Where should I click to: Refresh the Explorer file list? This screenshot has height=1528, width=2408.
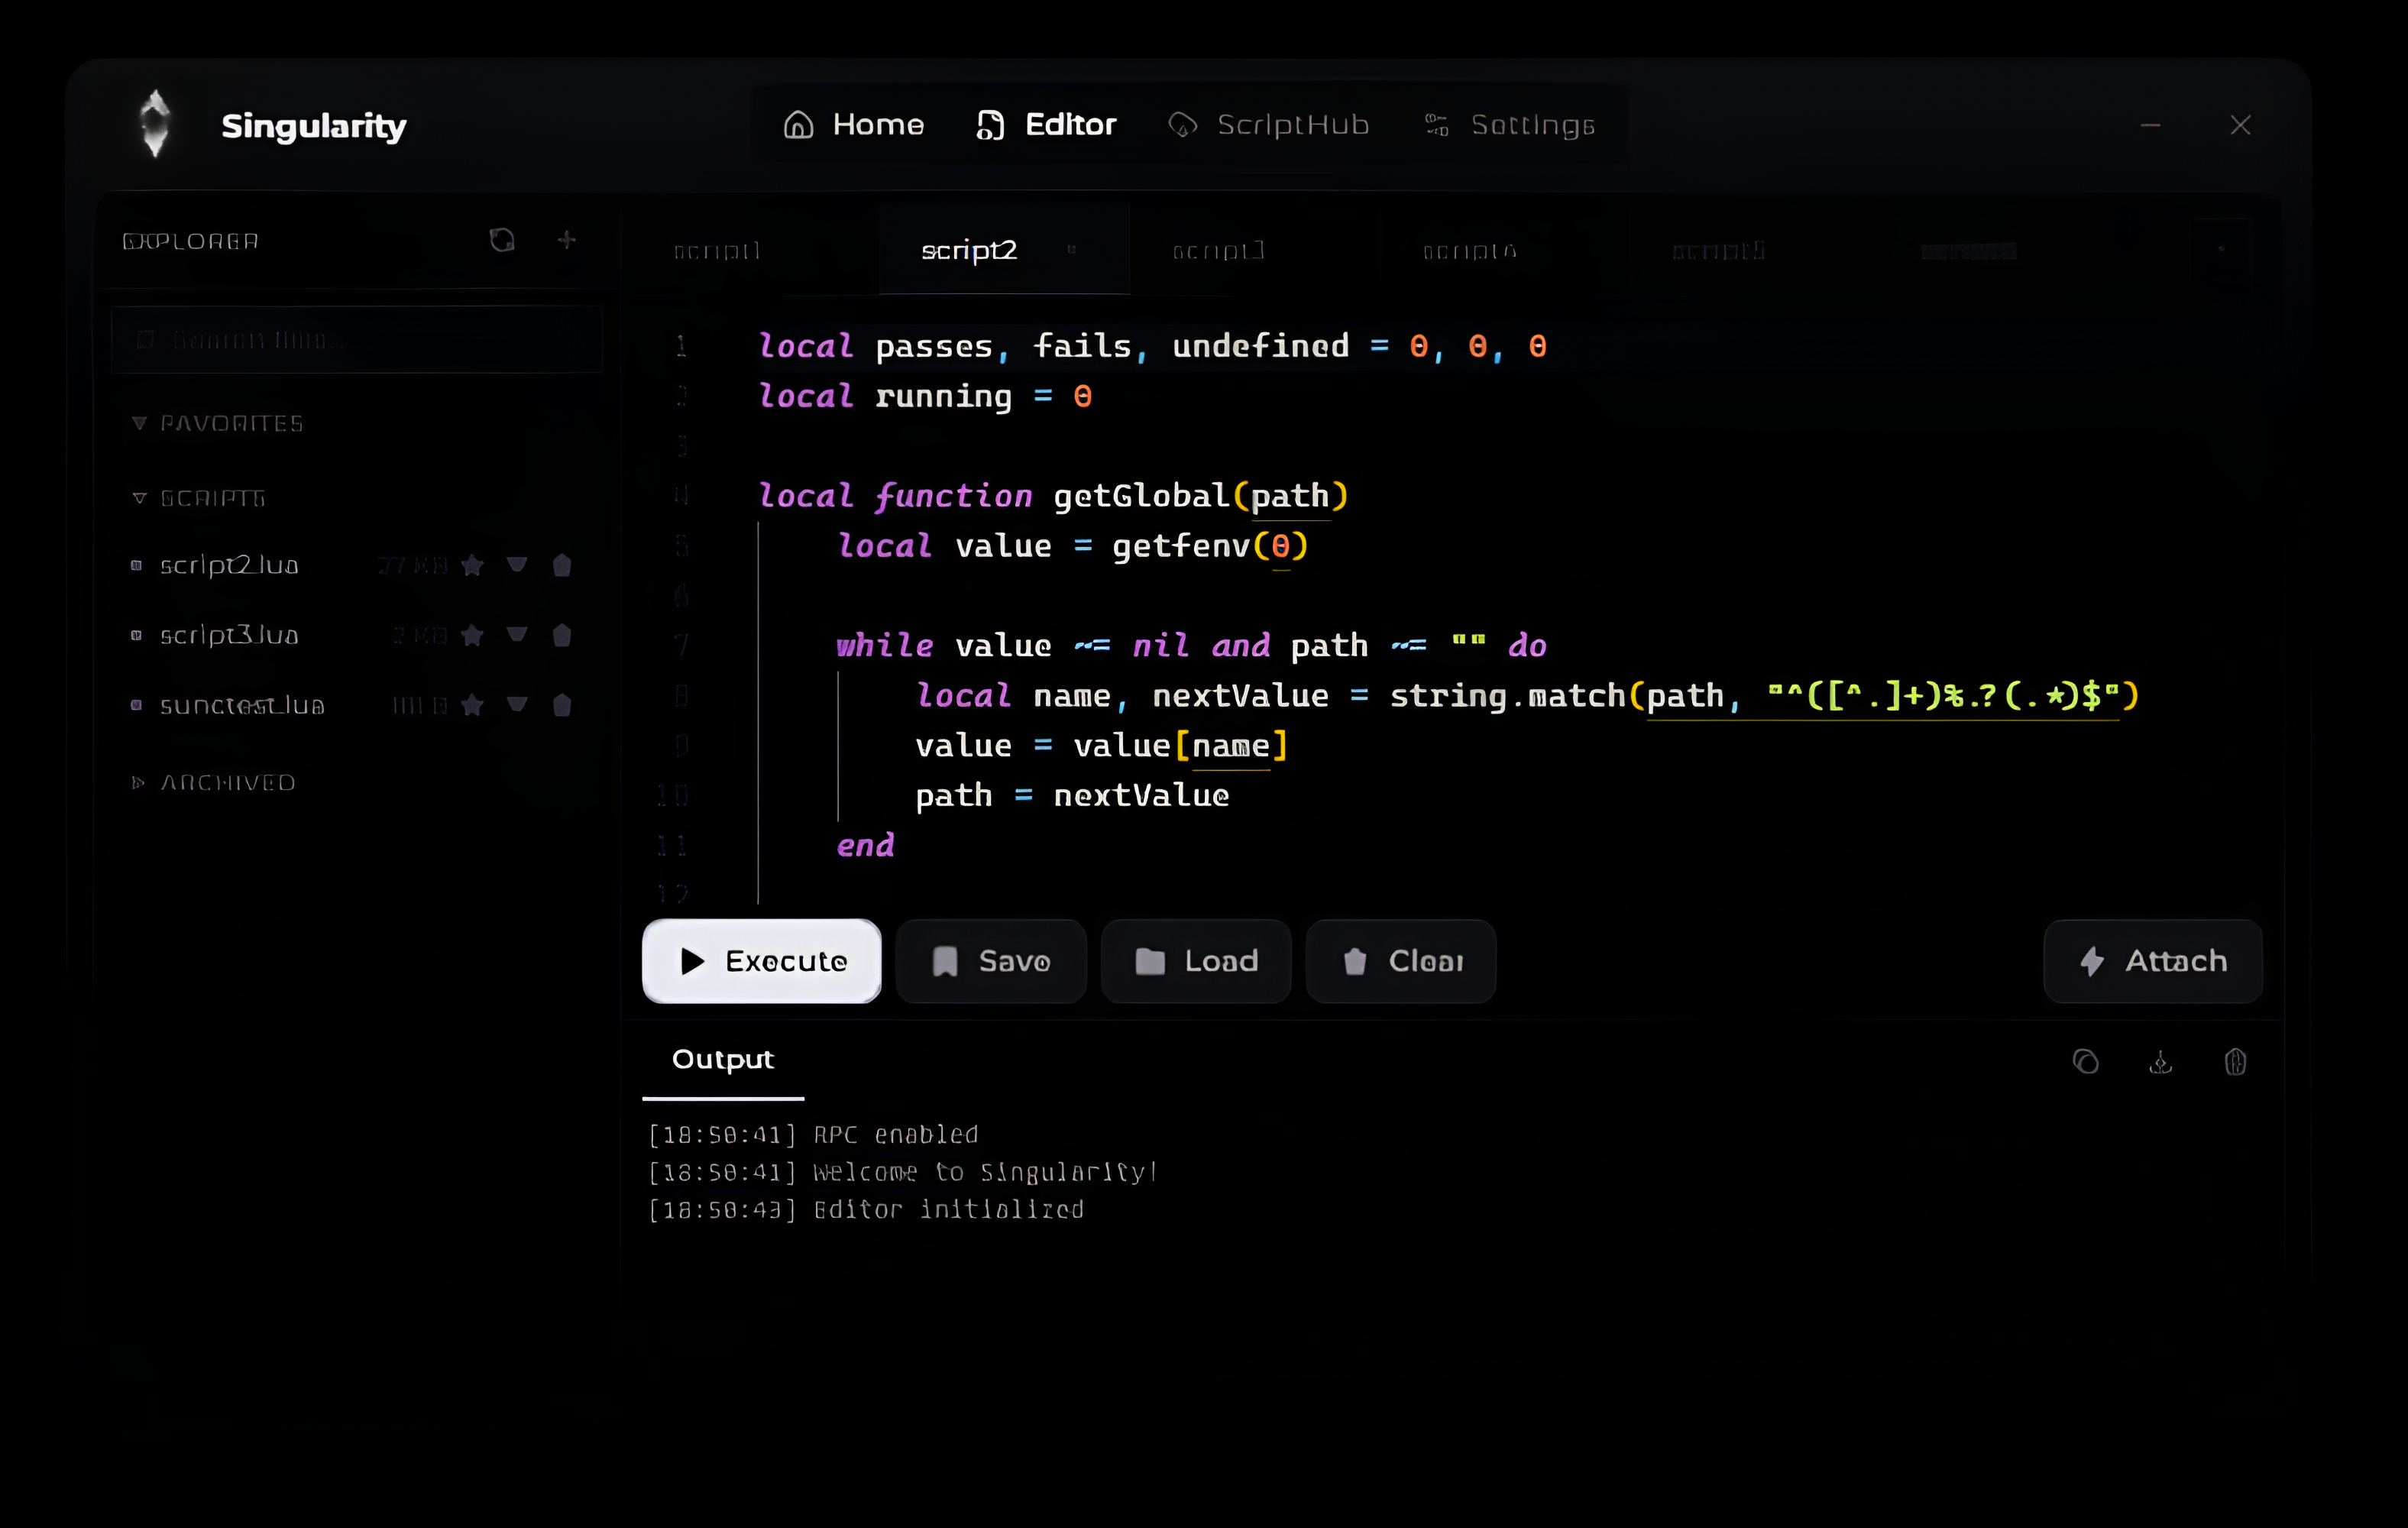[502, 240]
